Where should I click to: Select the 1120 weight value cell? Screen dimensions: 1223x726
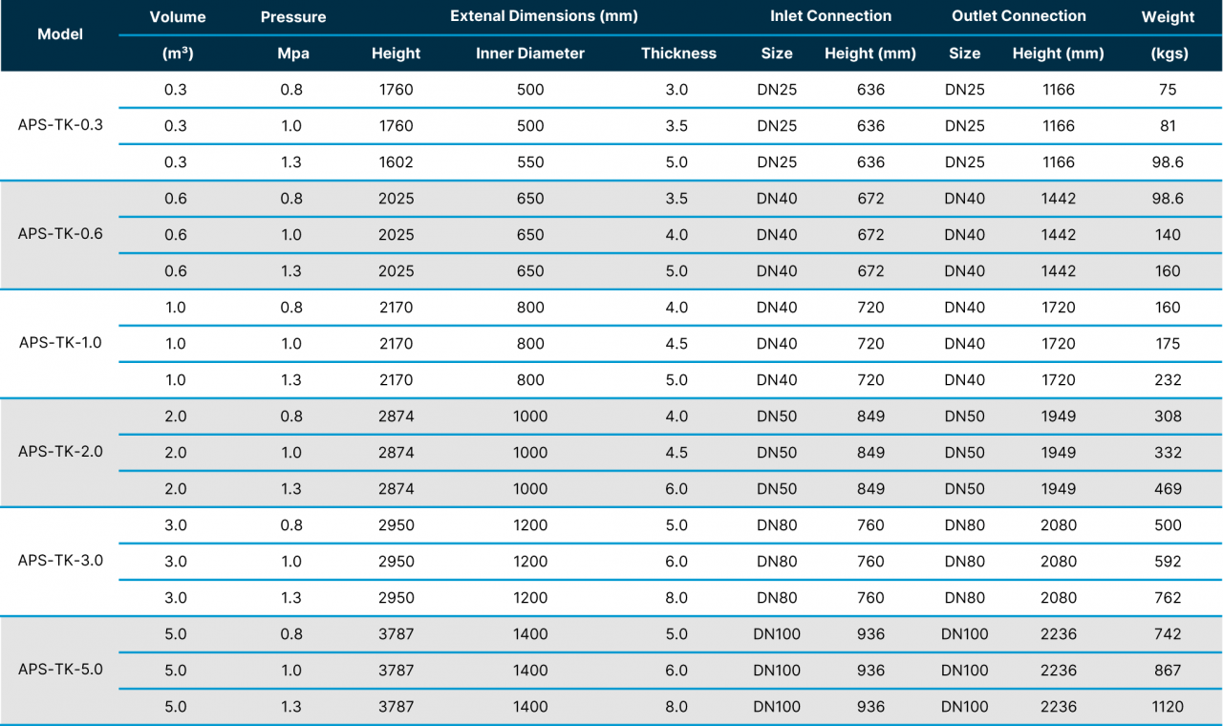[1168, 707]
